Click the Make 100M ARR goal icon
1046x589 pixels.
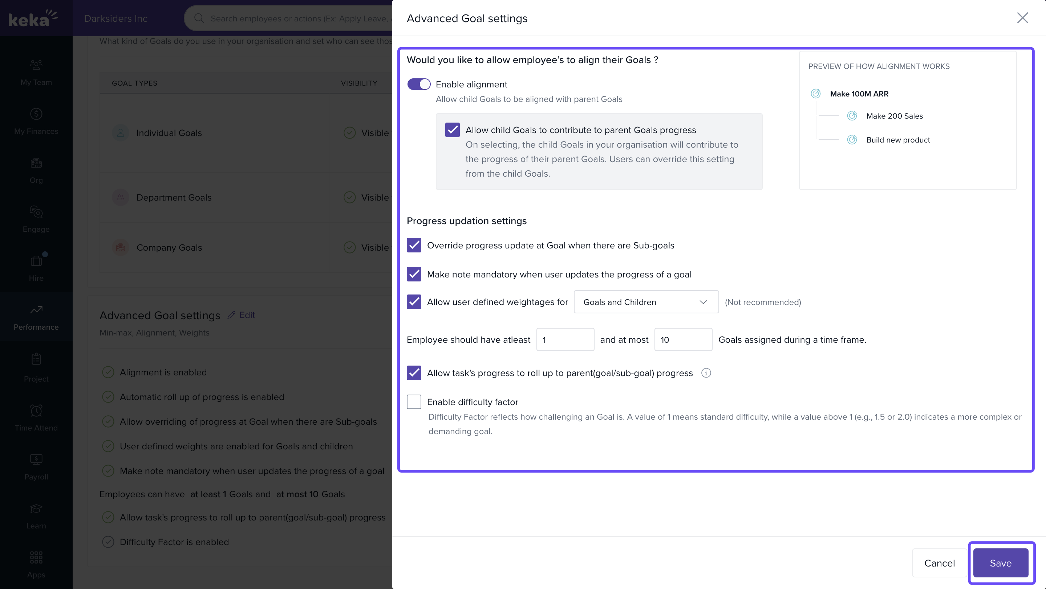815,94
